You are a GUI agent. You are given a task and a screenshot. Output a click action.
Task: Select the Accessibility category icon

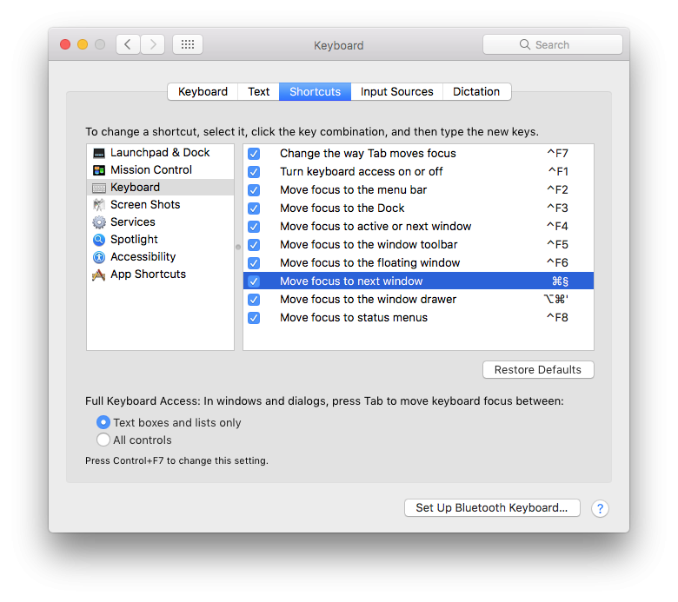(x=99, y=257)
